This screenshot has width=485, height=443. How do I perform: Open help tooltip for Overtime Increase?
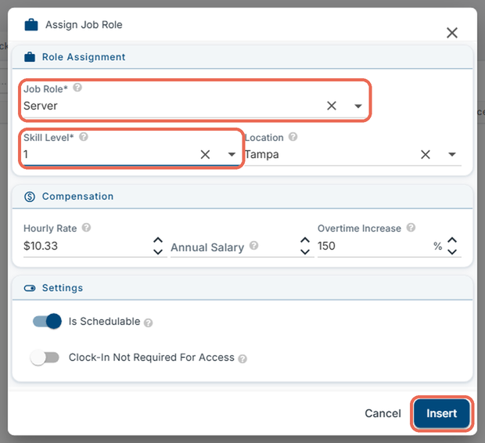(411, 228)
